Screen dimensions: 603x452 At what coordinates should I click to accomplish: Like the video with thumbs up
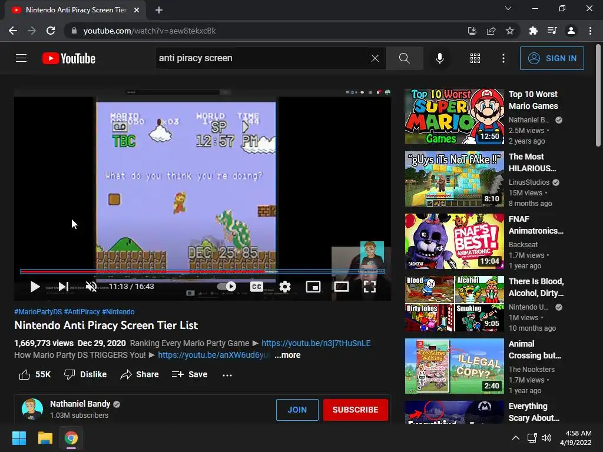[x=35, y=374]
